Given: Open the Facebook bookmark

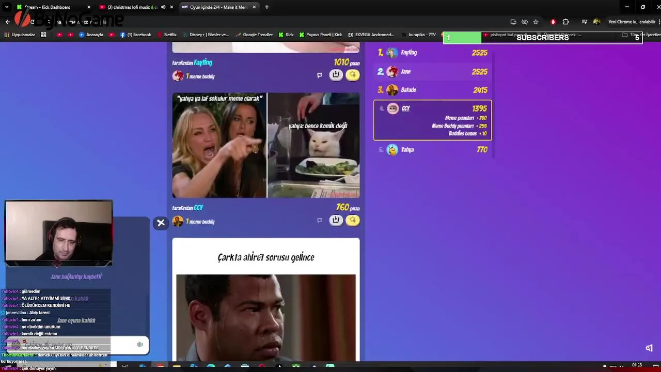Looking at the screenshot, I should coord(135,35).
